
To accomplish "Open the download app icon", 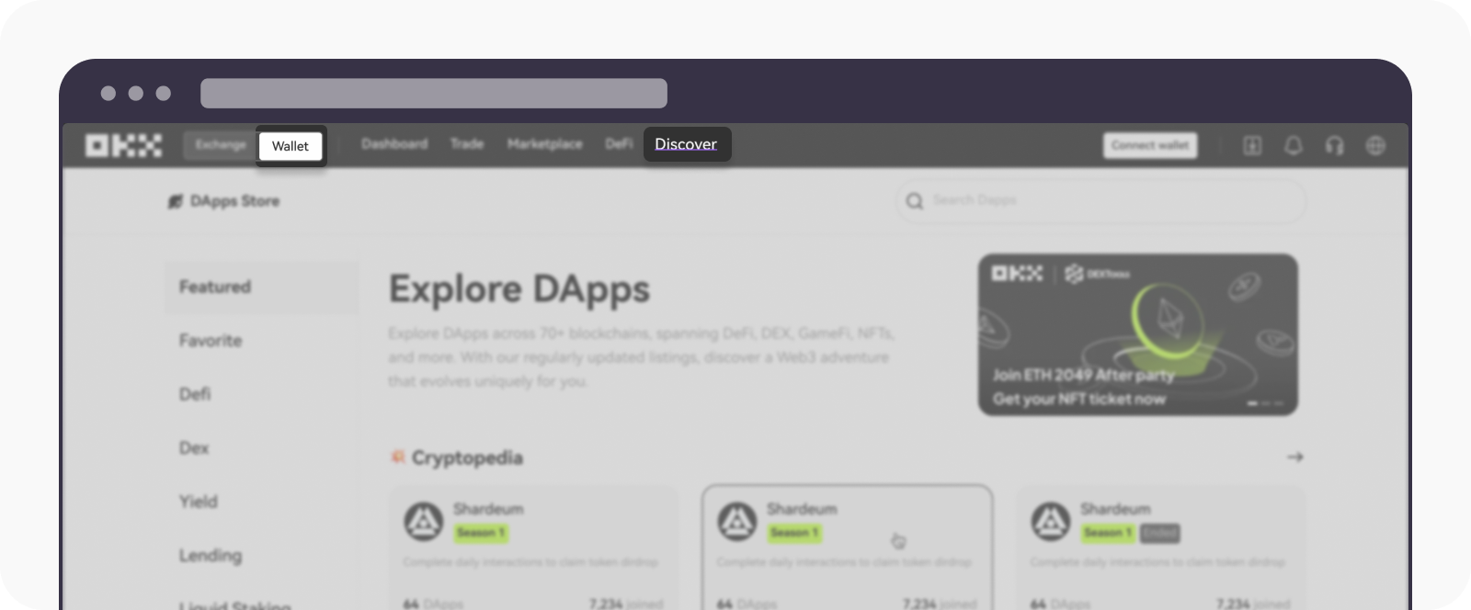I will pyautogui.click(x=1252, y=145).
